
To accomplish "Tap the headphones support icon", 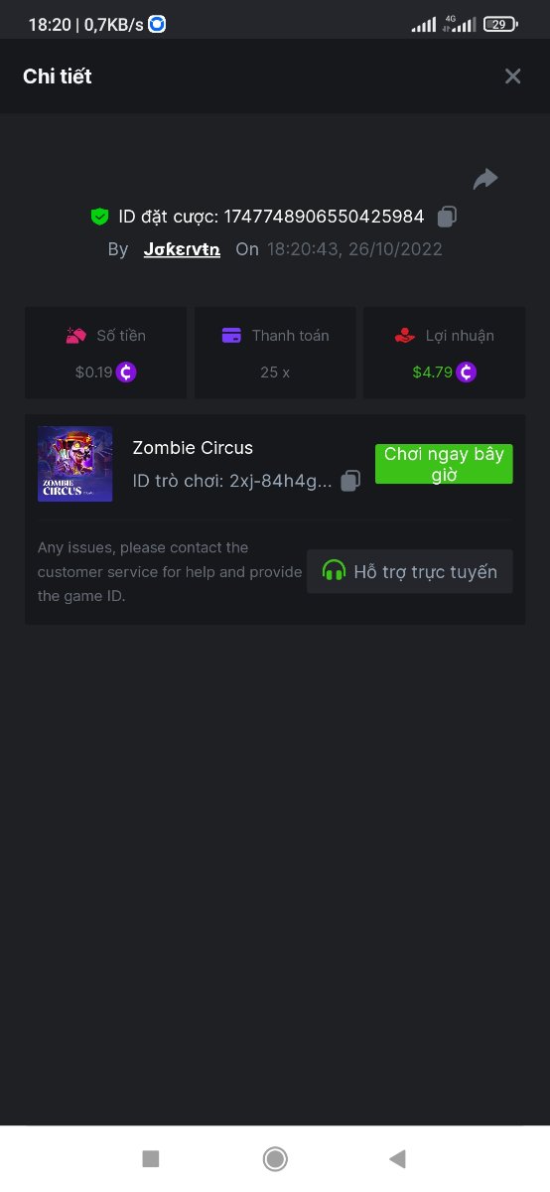I will [335, 571].
